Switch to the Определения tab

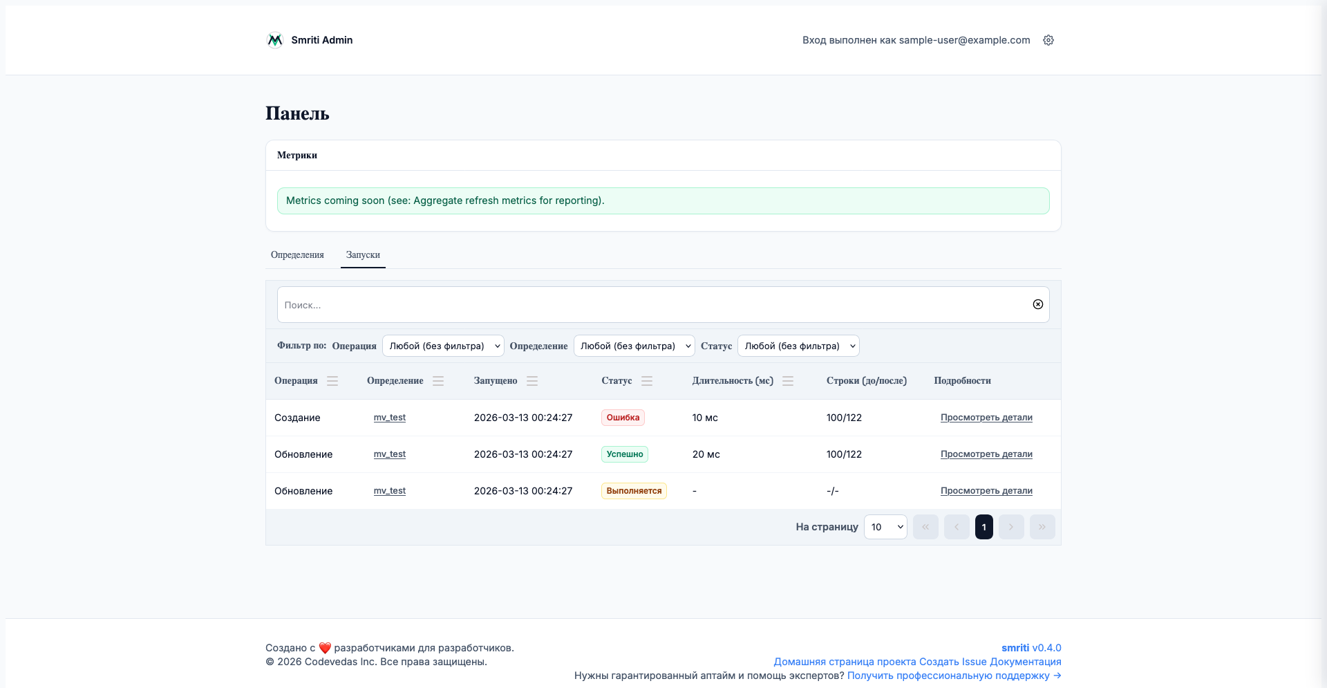pyautogui.click(x=297, y=254)
